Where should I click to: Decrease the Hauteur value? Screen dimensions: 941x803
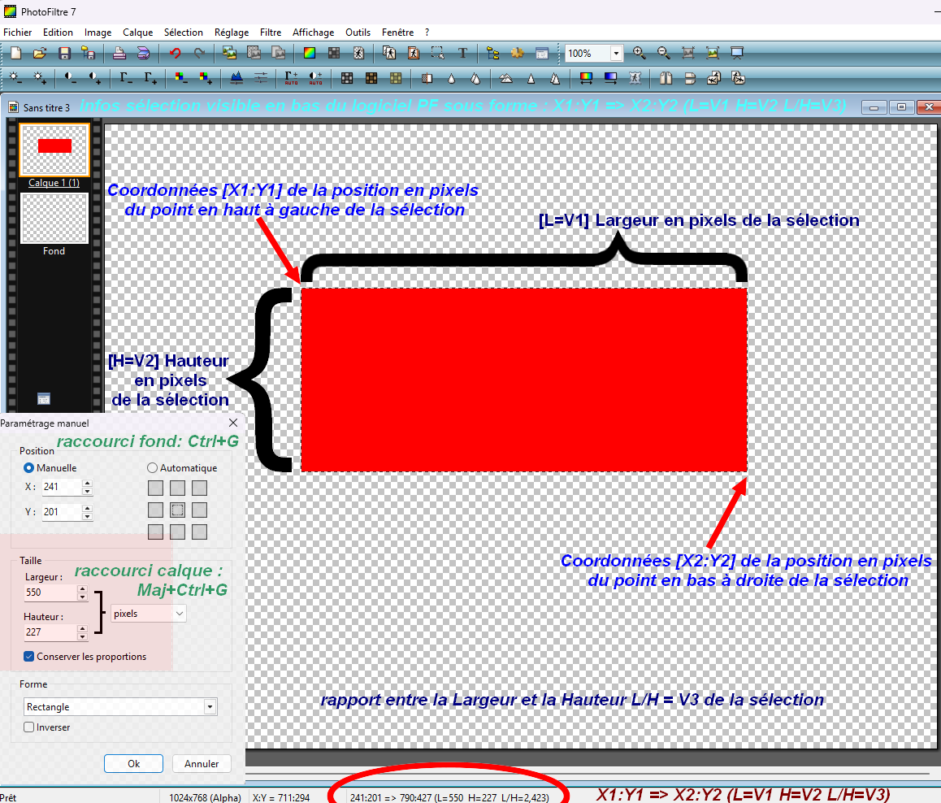point(83,636)
